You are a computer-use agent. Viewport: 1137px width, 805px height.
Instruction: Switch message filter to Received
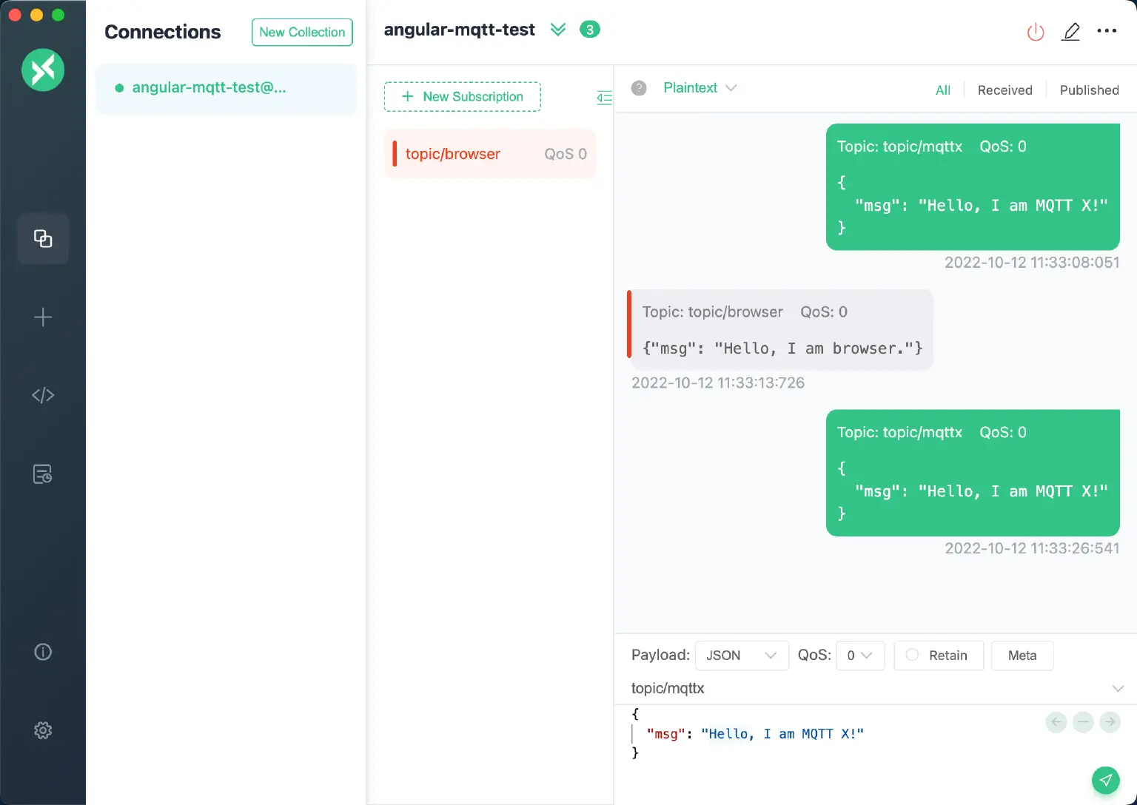(1004, 90)
